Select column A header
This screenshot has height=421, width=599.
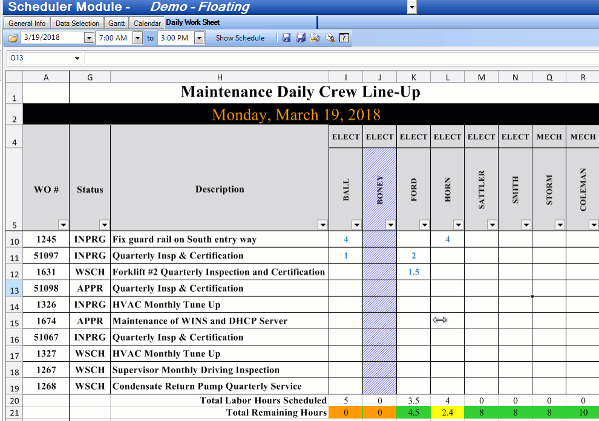(46, 77)
